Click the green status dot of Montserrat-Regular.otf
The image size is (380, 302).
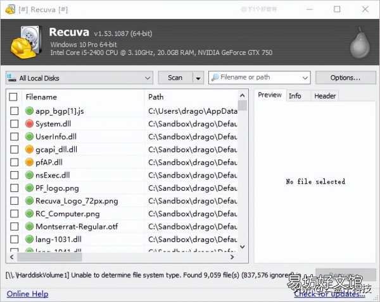[x=29, y=226]
